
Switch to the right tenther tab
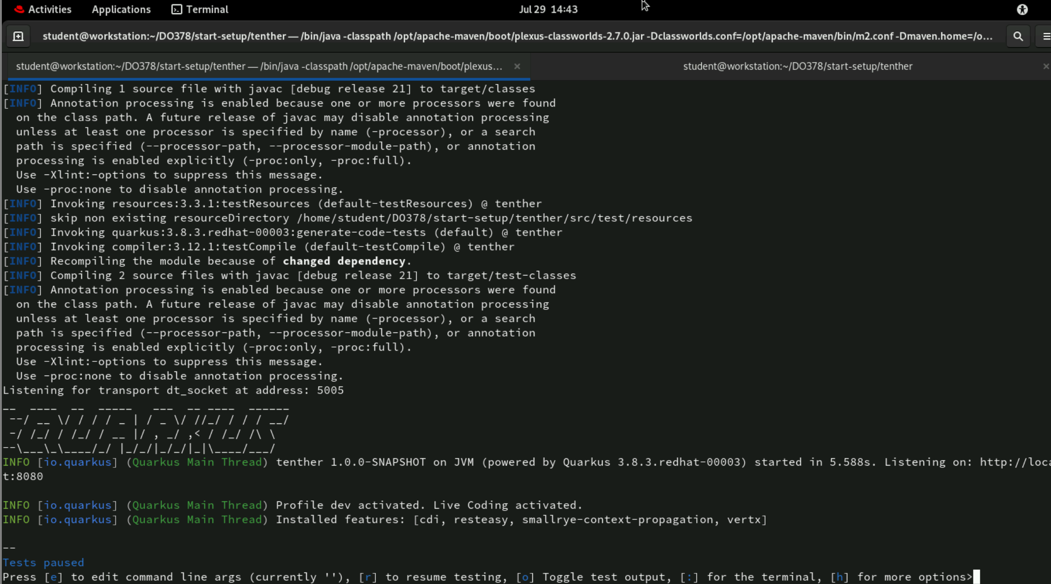coord(798,66)
